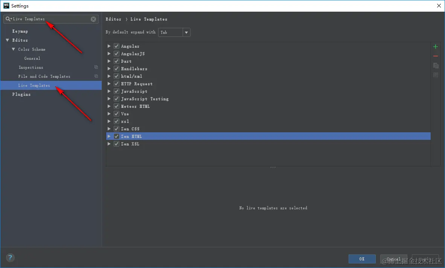445x268 pixels.
Task: Toggle the xsl templates checkbox
Action: (116, 121)
